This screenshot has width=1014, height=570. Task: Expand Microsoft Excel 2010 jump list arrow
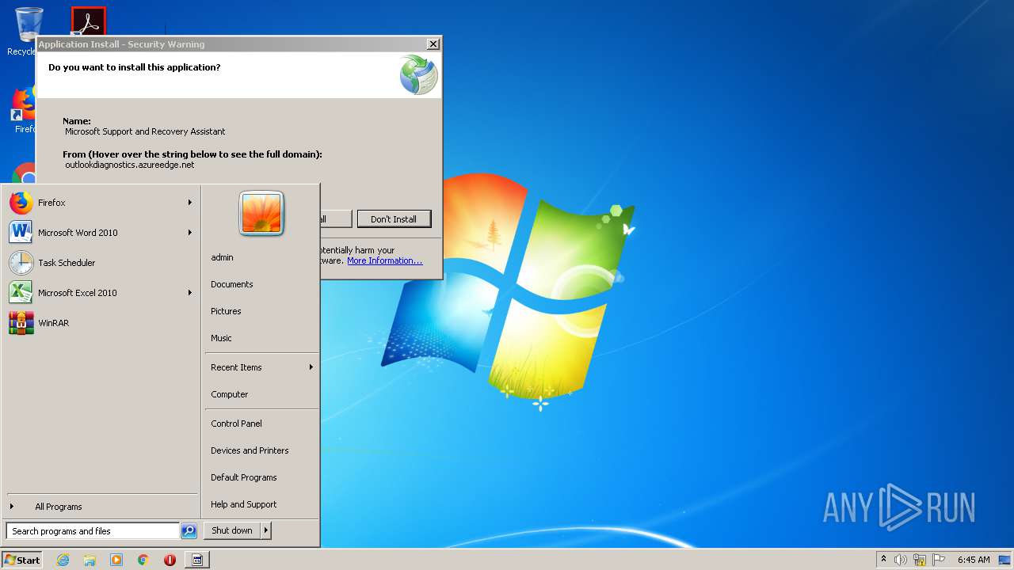click(x=190, y=293)
